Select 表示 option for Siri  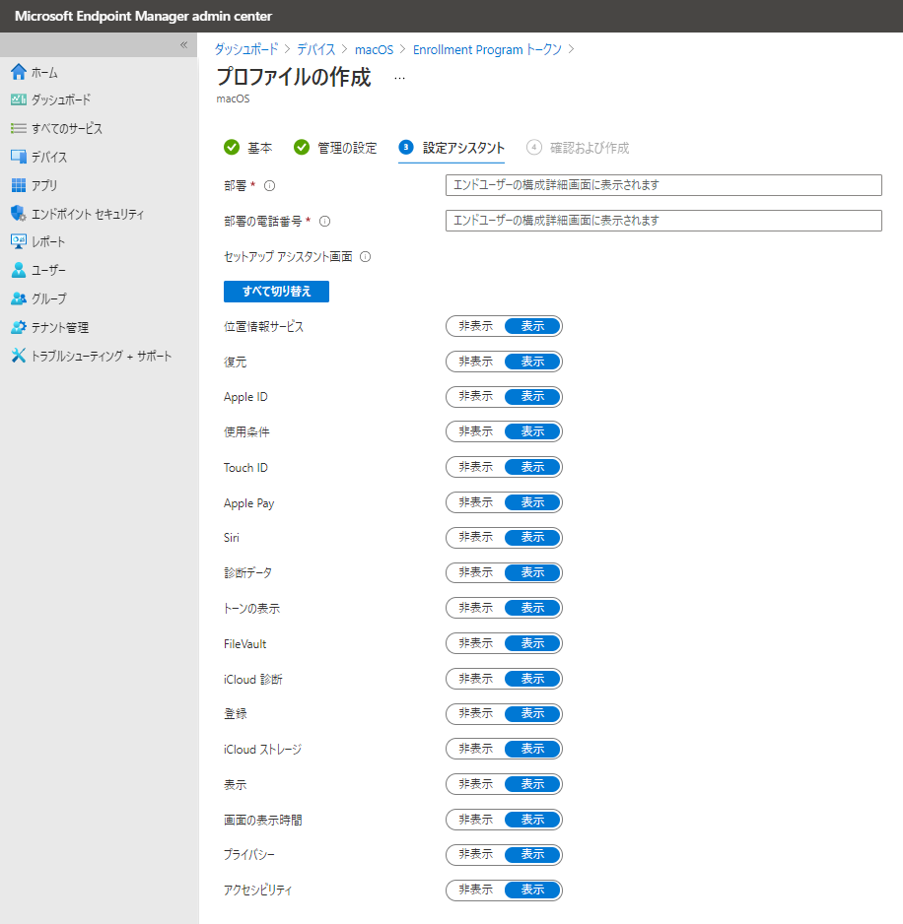[532, 537]
